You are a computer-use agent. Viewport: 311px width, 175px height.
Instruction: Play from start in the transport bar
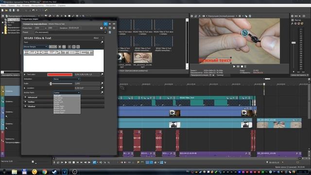tap(62, 162)
